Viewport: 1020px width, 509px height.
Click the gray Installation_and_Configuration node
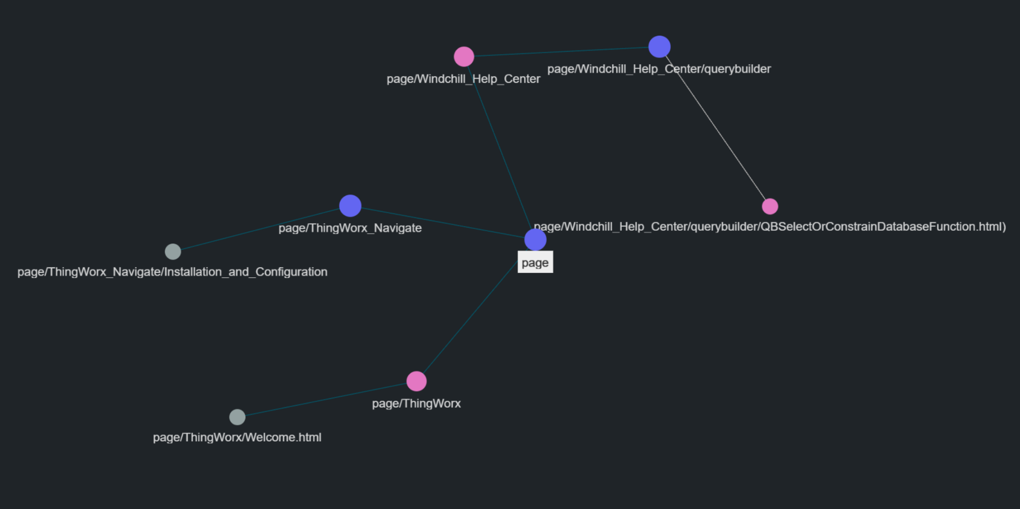[x=173, y=252]
